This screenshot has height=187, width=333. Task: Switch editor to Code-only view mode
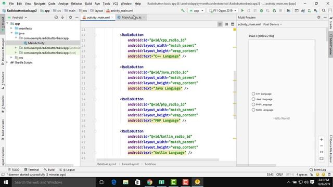point(220,24)
